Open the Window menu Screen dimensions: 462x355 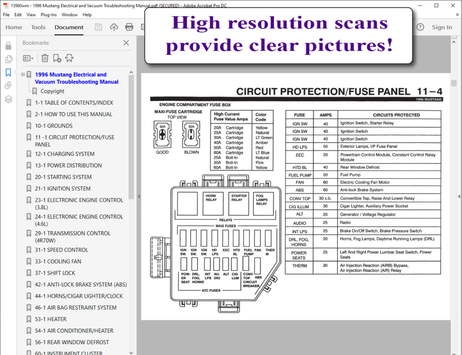click(x=69, y=15)
